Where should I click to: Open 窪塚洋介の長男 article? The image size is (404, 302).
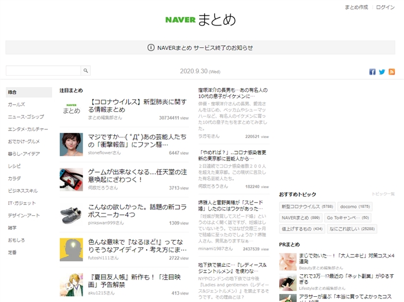point(233,93)
